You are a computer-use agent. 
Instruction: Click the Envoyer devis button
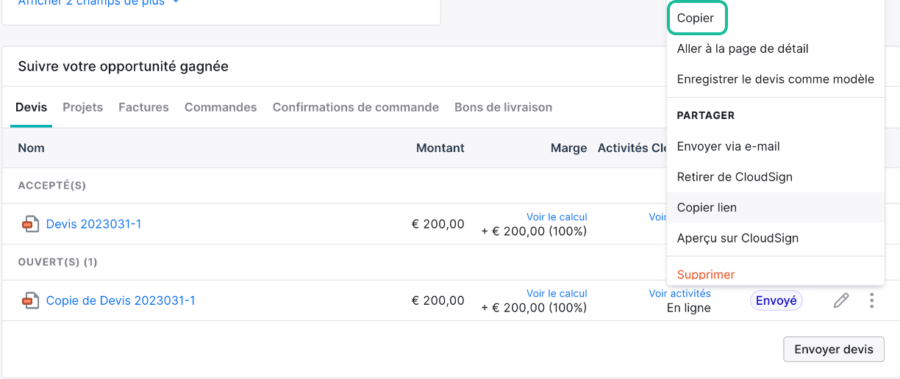click(x=834, y=350)
